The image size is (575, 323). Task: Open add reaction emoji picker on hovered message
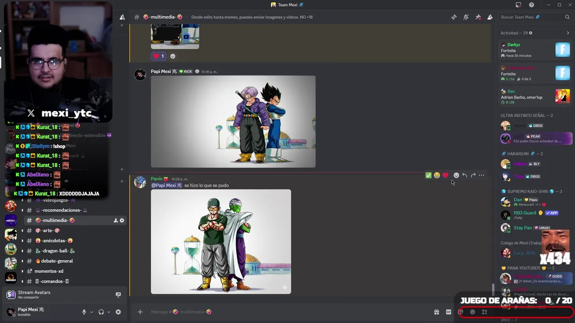coord(456,175)
